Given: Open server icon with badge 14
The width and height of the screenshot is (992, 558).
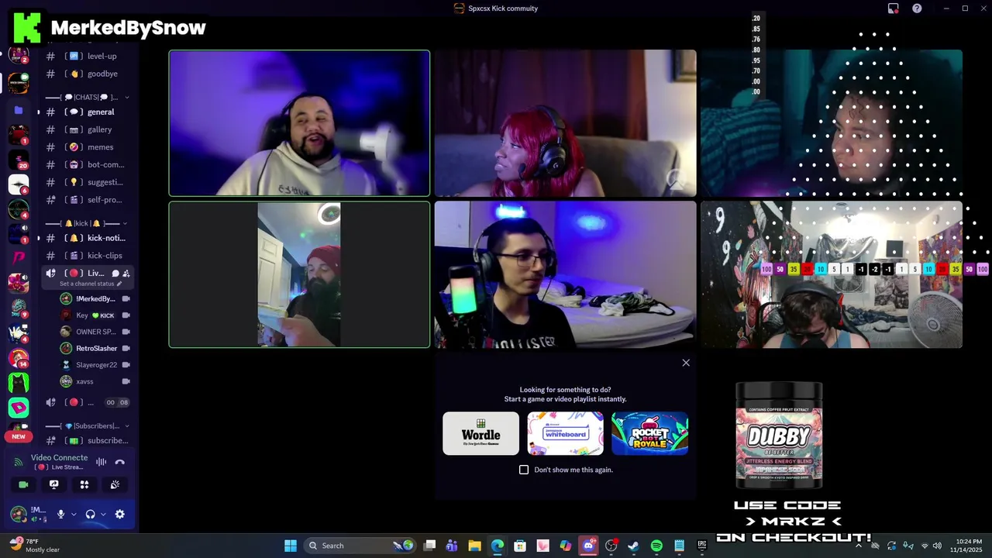Looking at the screenshot, I should click(19, 357).
